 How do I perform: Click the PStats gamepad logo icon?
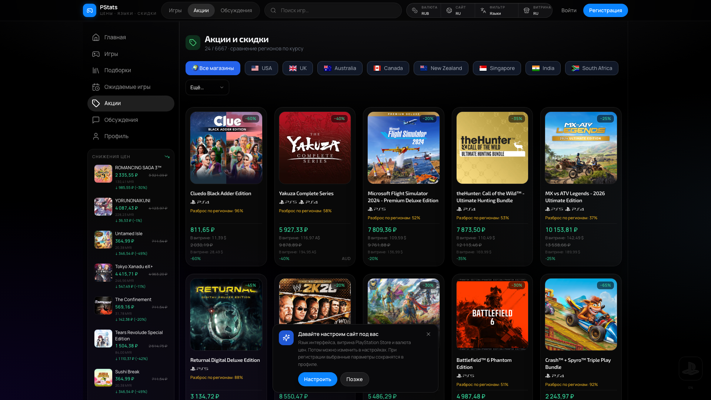(90, 10)
